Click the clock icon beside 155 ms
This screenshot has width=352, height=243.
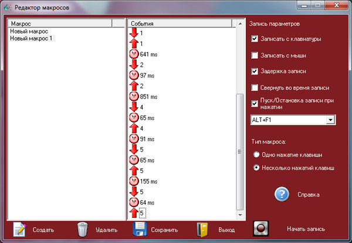(x=134, y=181)
